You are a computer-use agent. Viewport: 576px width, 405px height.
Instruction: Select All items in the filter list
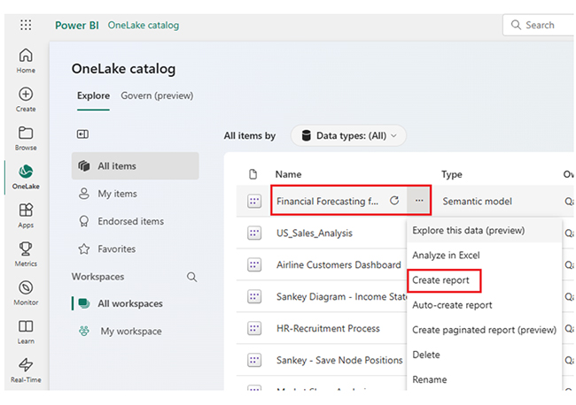136,166
